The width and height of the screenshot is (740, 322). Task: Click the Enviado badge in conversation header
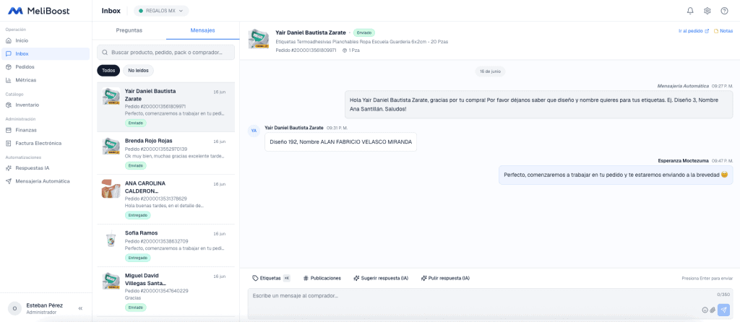(x=364, y=32)
